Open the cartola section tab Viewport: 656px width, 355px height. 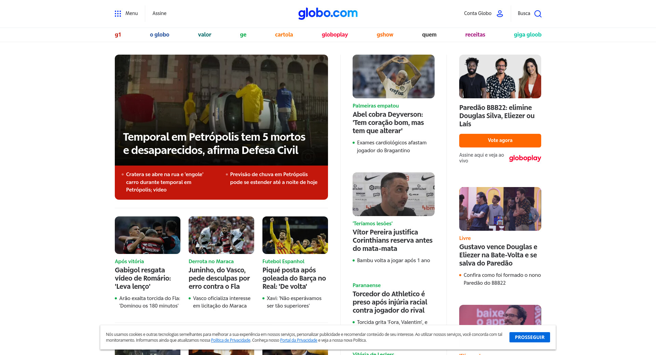click(x=284, y=34)
